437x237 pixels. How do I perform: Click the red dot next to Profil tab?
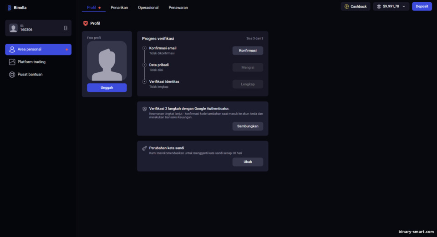pos(100,8)
